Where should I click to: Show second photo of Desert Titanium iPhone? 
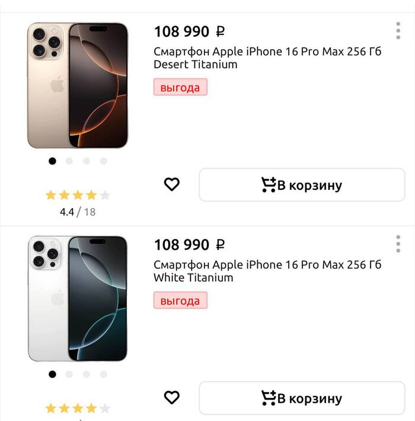[69, 161]
